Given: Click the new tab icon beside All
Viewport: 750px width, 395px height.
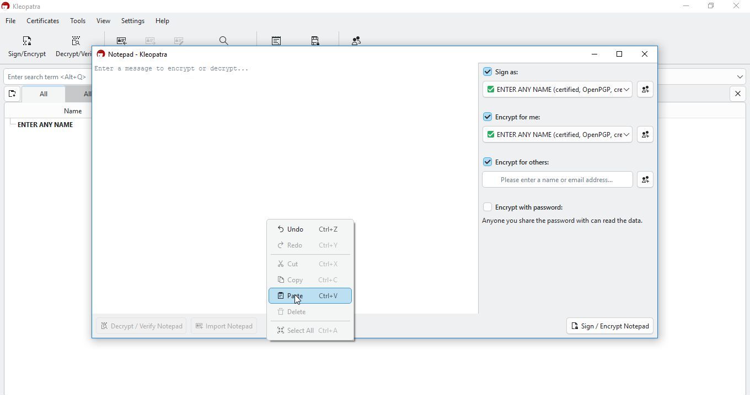Looking at the screenshot, I should pos(12,94).
